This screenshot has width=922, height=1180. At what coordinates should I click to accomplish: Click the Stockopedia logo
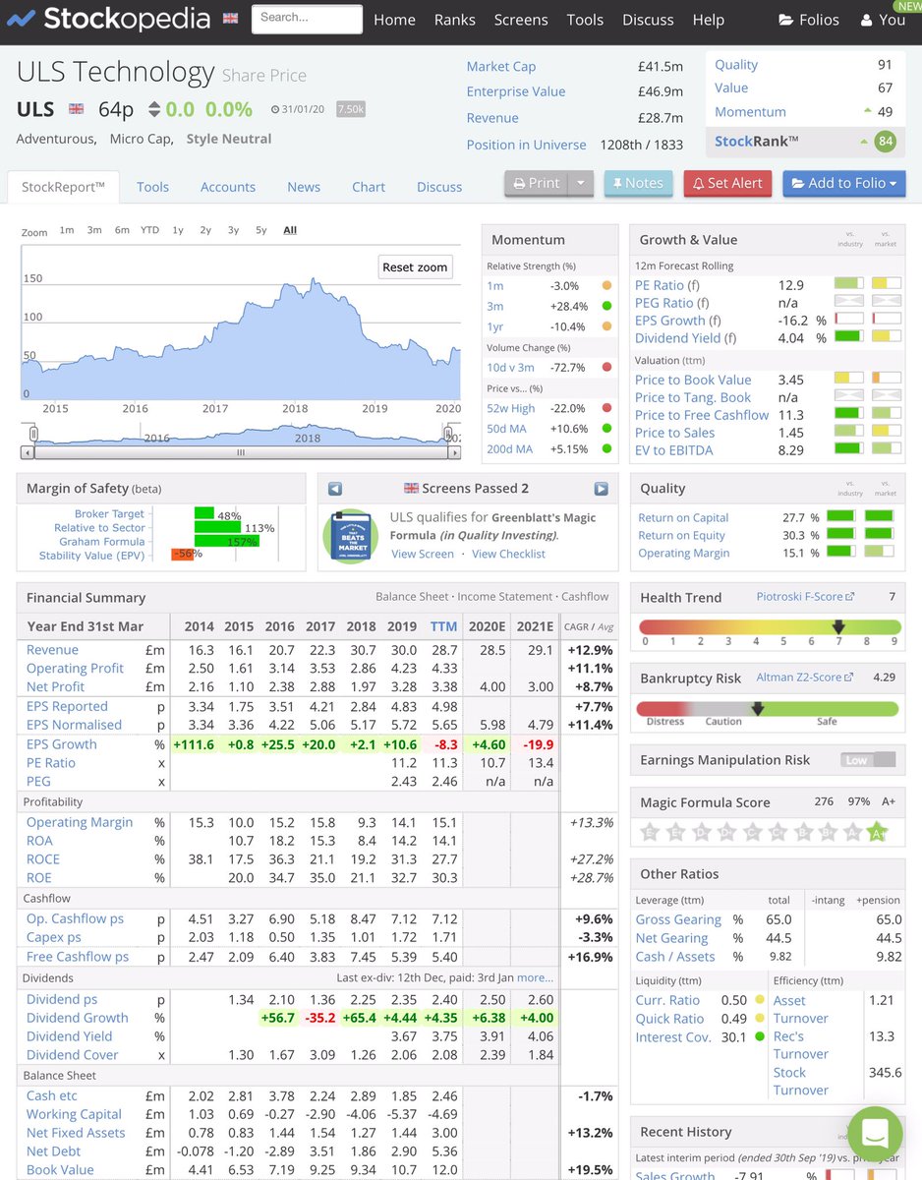point(109,19)
